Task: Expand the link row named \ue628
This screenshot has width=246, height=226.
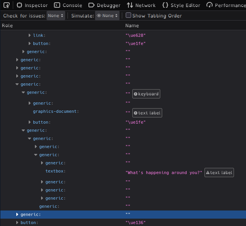Action: pyautogui.click(x=30, y=35)
